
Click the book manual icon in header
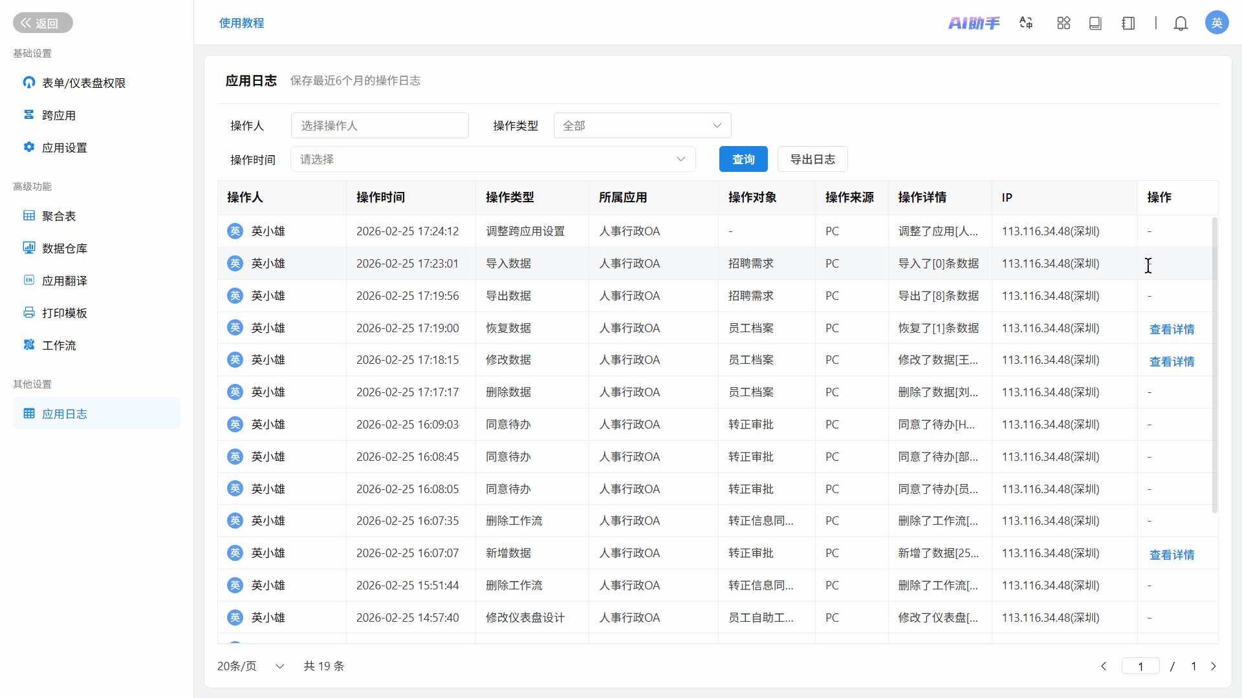point(1095,23)
